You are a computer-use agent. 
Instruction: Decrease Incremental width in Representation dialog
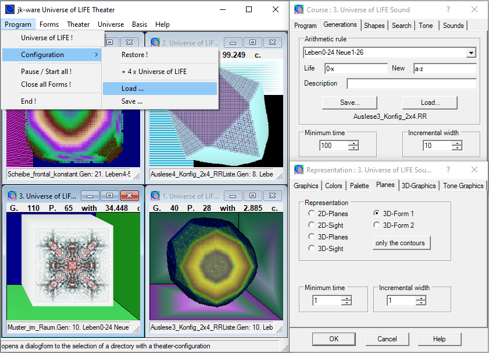[421, 303]
